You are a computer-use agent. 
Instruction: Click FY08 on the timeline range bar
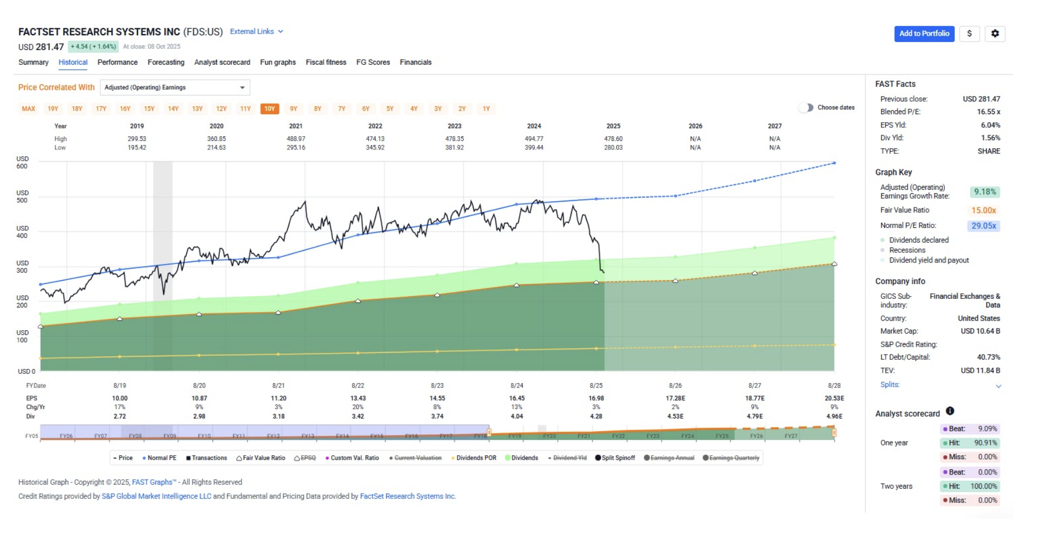pyautogui.click(x=135, y=436)
